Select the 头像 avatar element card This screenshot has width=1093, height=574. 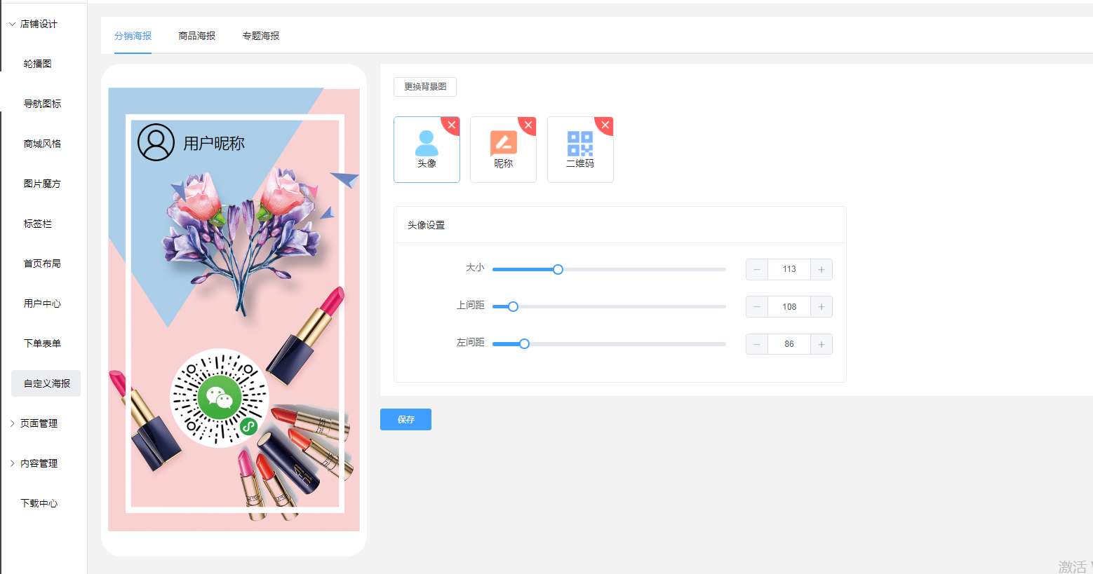427,149
